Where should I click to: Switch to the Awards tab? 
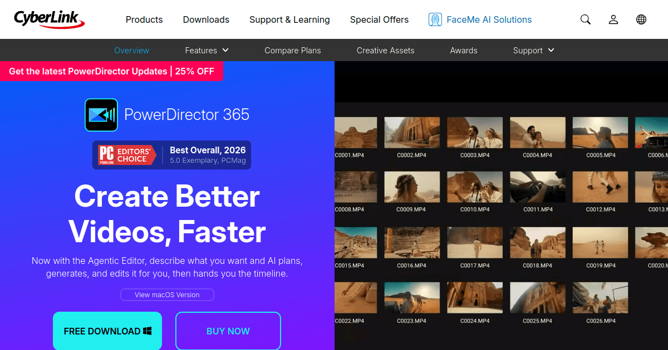(x=464, y=50)
